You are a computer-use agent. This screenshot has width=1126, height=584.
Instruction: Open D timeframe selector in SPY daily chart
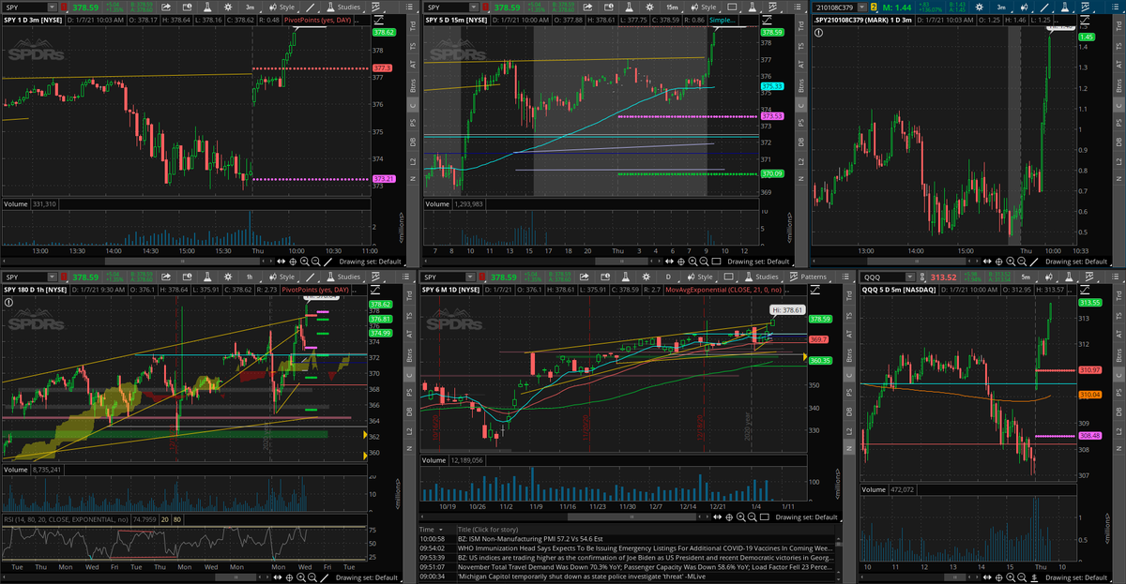(x=668, y=277)
